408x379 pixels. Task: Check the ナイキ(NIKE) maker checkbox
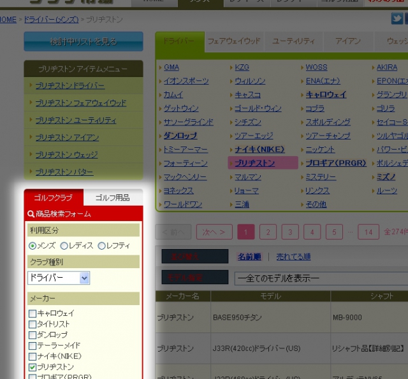33,356
